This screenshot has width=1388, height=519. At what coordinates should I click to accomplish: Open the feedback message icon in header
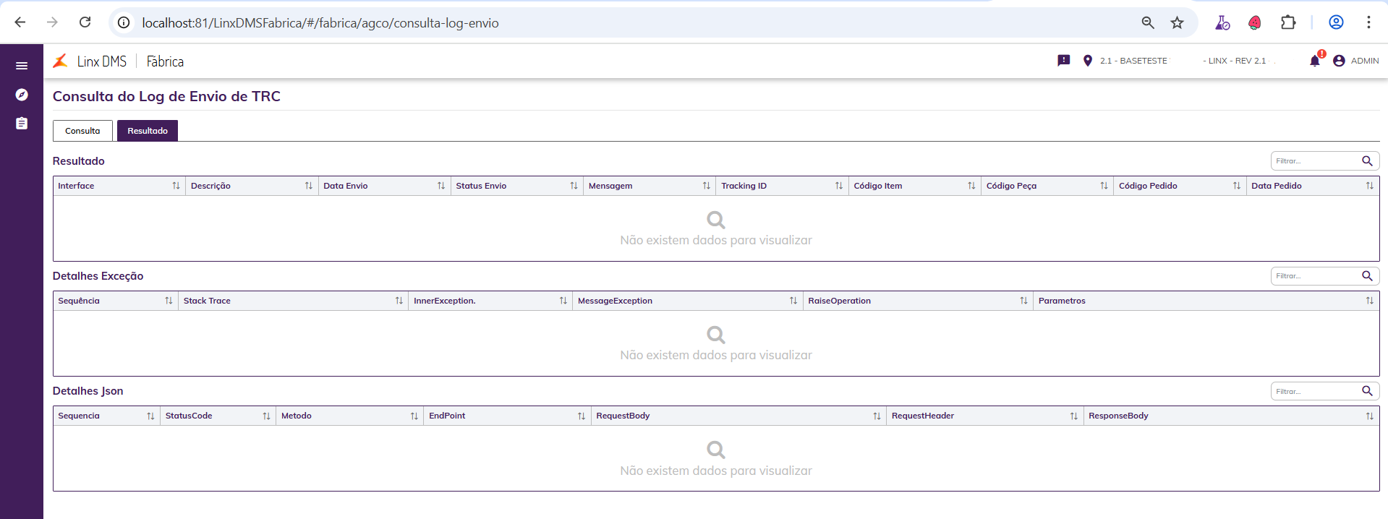coord(1063,61)
